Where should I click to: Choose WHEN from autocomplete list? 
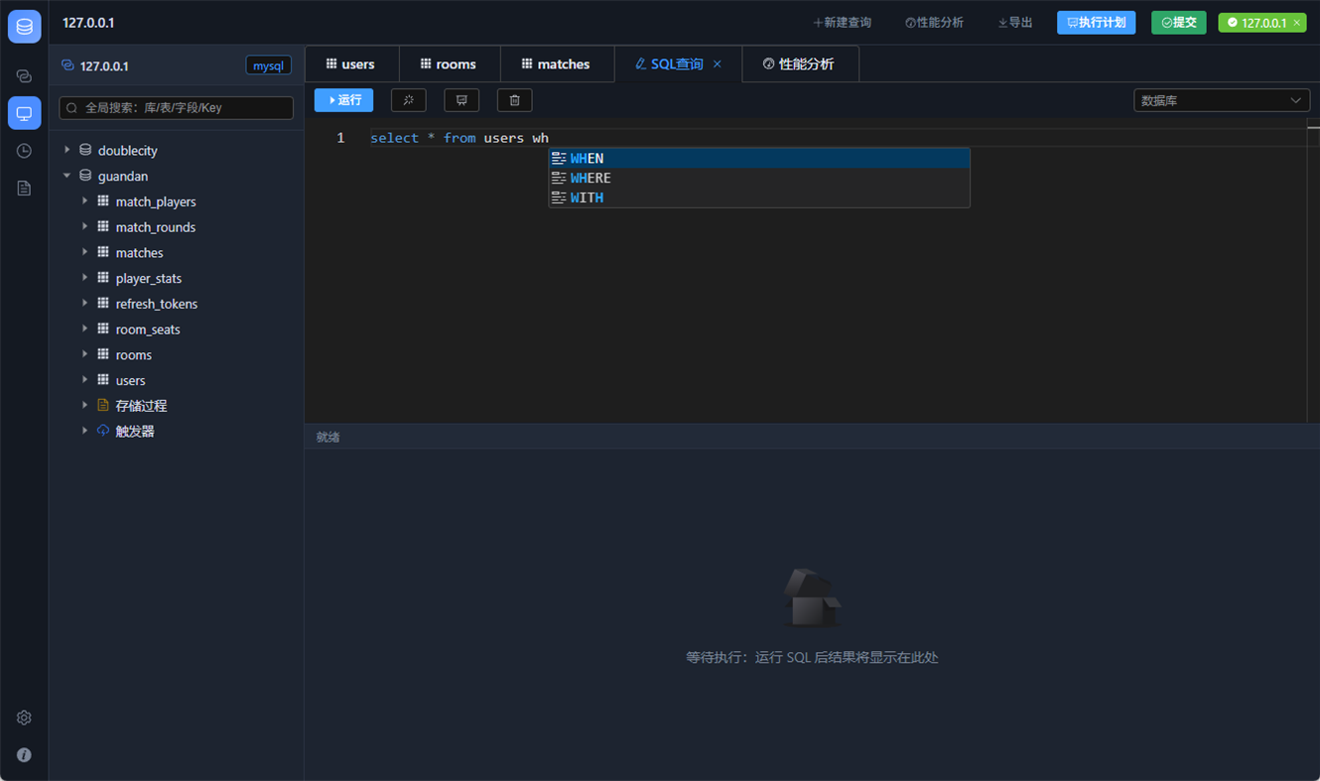(x=759, y=159)
